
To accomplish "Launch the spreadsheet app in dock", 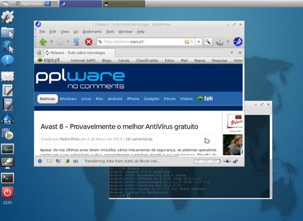I will [7, 90].
